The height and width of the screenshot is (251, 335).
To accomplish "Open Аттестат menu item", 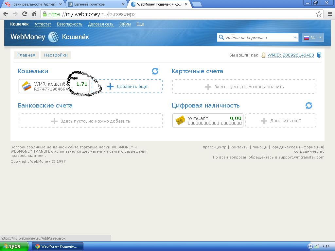I will click(x=43, y=24).
